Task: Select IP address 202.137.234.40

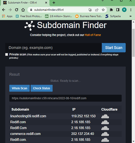Action: [82, 134]
